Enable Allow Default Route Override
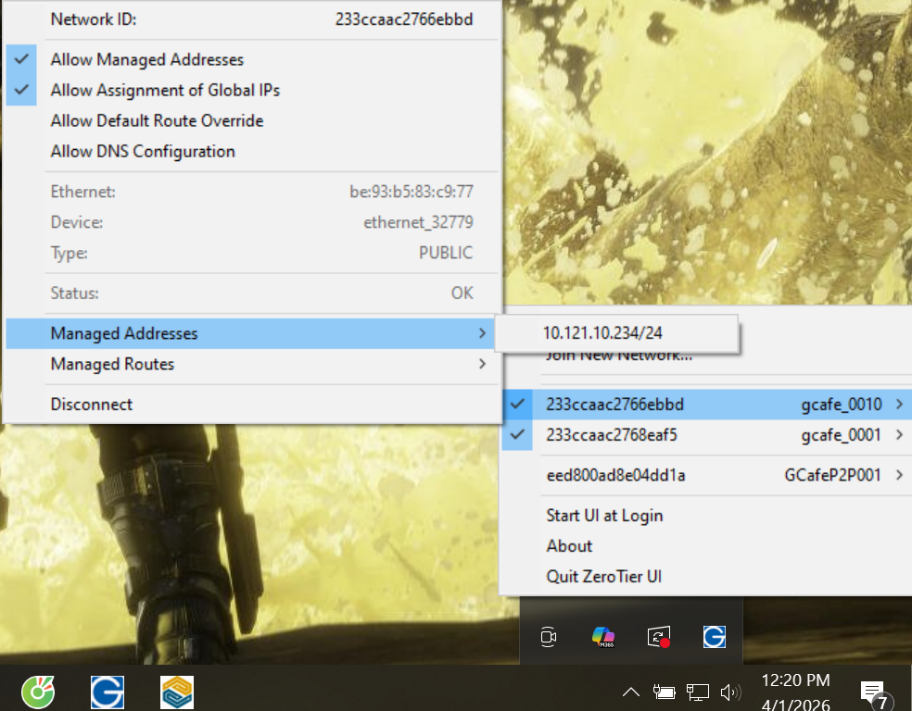This screenshot has height=711, width=912. coord(157,121)
